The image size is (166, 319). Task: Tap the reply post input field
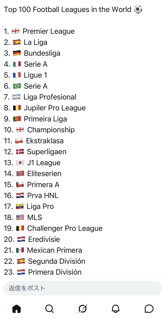tap(83, 288)
